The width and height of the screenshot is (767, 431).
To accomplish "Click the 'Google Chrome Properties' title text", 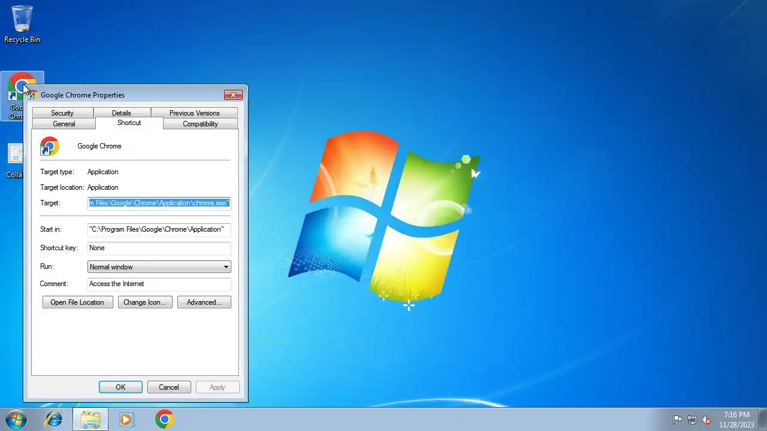I will coord(83,95).
